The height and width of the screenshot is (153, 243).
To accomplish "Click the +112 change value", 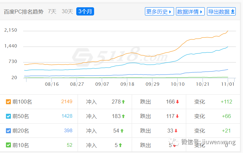I will tap(226, 102).
